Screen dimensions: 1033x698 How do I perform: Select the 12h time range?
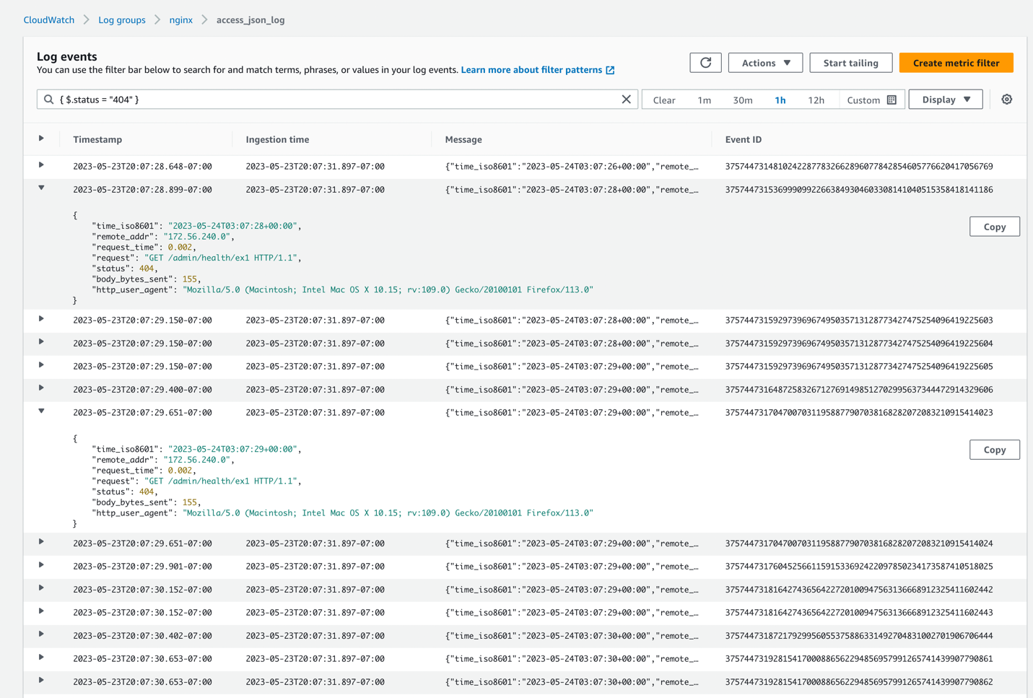tap(816, 100)
